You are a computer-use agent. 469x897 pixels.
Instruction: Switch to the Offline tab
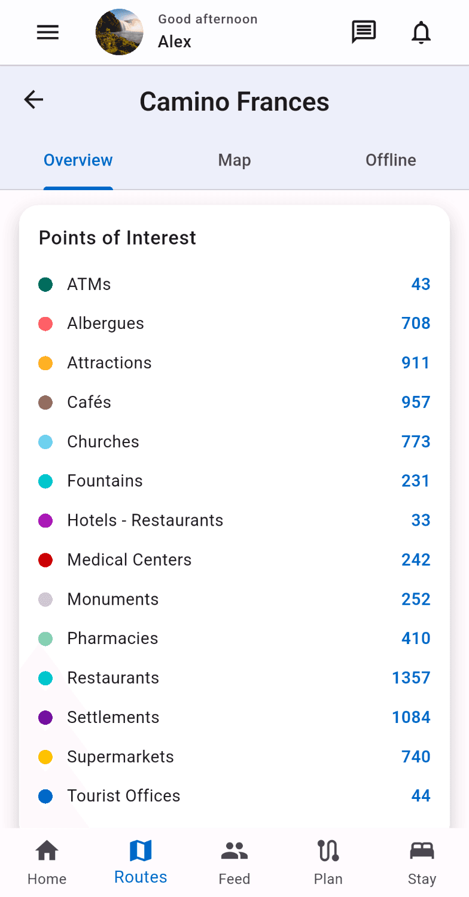(391, 160)
